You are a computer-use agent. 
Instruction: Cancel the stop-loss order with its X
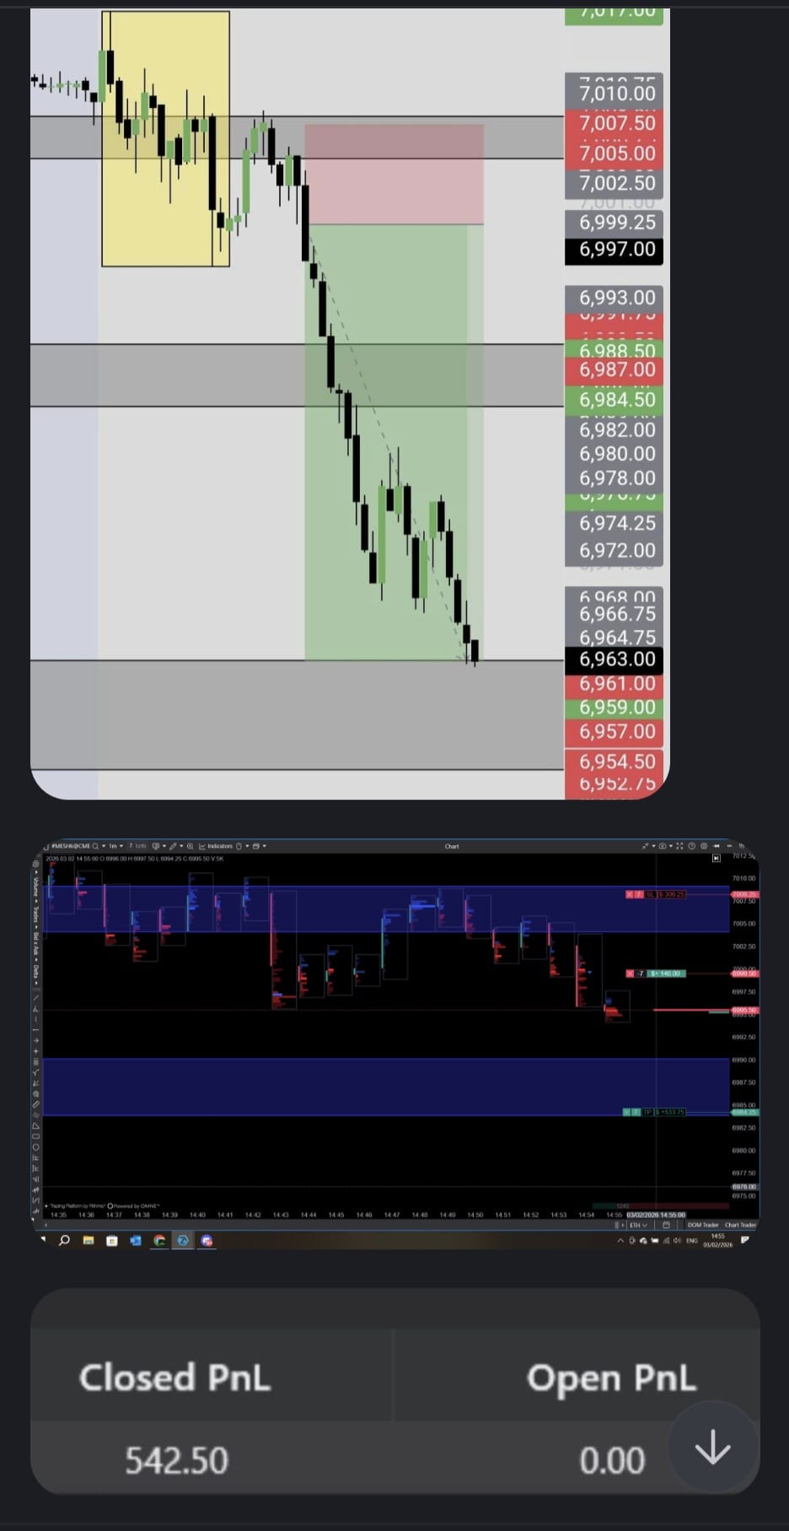(x=629, y=894)
